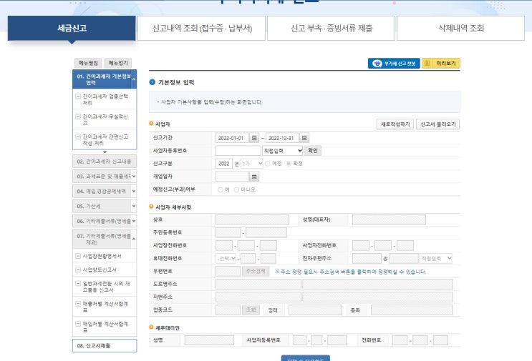Click the 신고구분 year field showing 2022

click(x=224, y=164)
